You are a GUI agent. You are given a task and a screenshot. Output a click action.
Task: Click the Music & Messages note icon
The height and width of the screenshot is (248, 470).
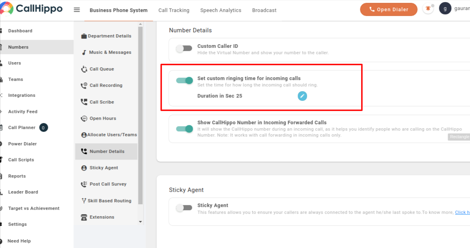[84, 53]
